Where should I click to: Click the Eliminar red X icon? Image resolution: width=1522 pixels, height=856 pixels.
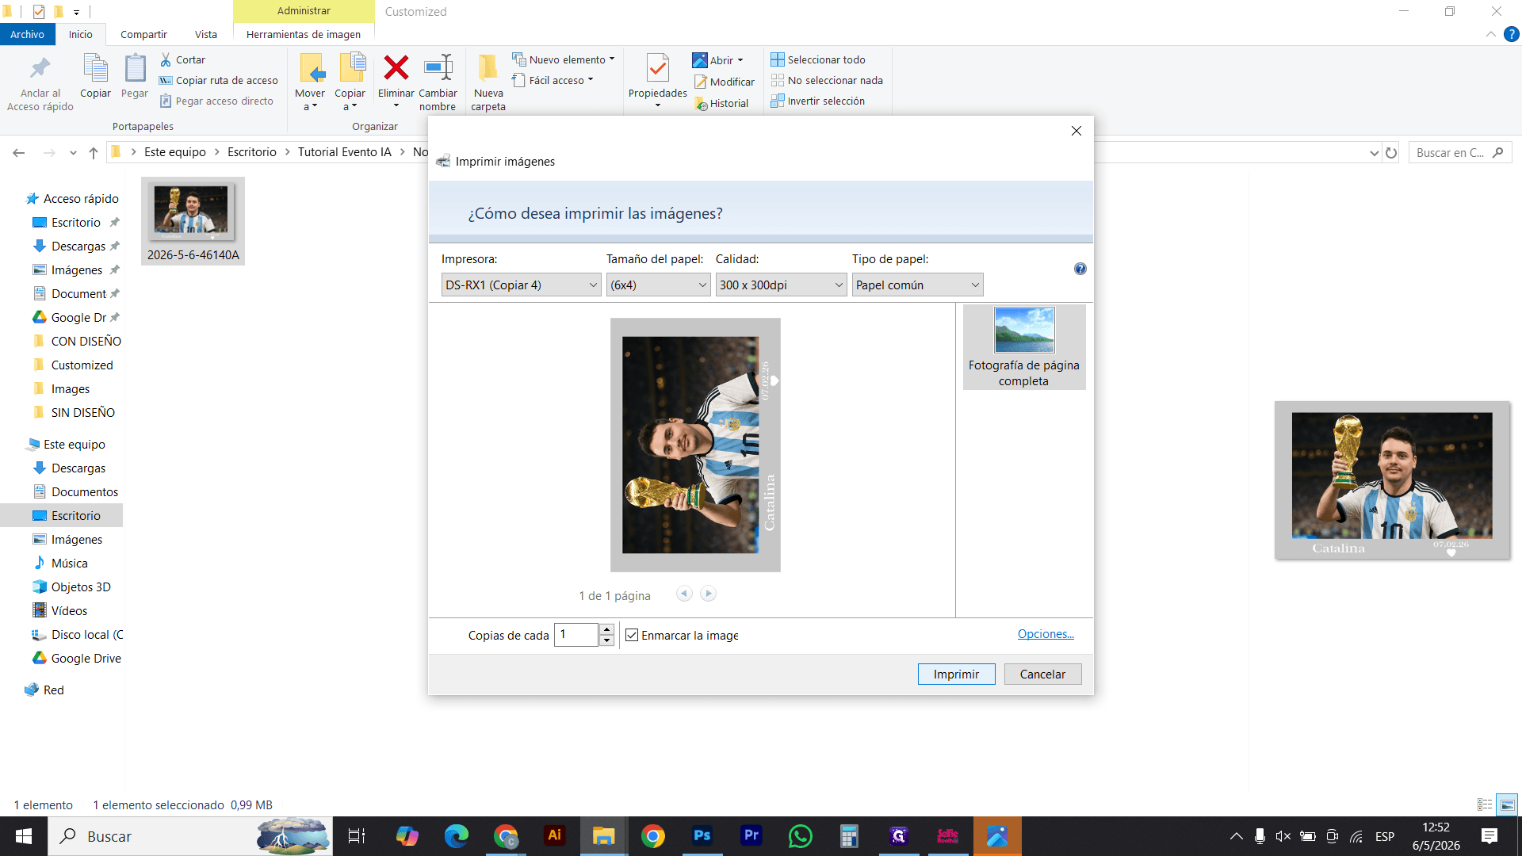[x=396, y=68]
